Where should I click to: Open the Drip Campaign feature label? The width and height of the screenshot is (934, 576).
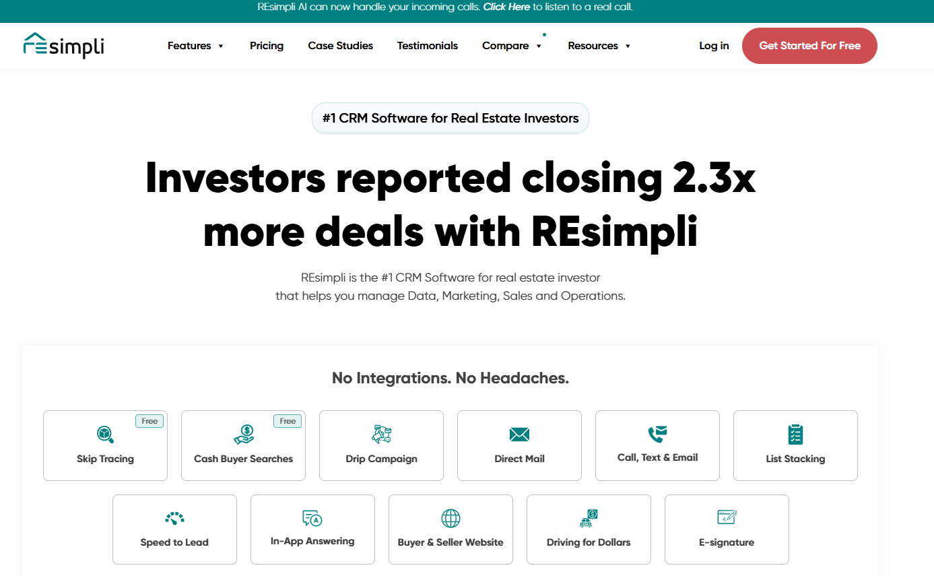(x=381, y=459)
